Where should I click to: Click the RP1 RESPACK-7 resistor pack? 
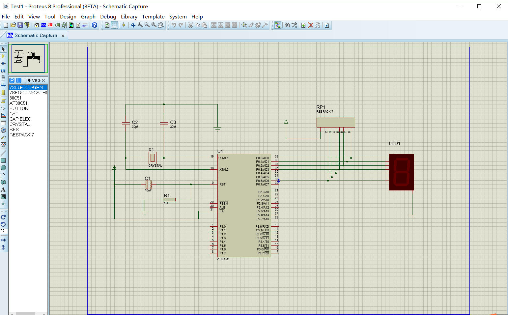(336, 122)
